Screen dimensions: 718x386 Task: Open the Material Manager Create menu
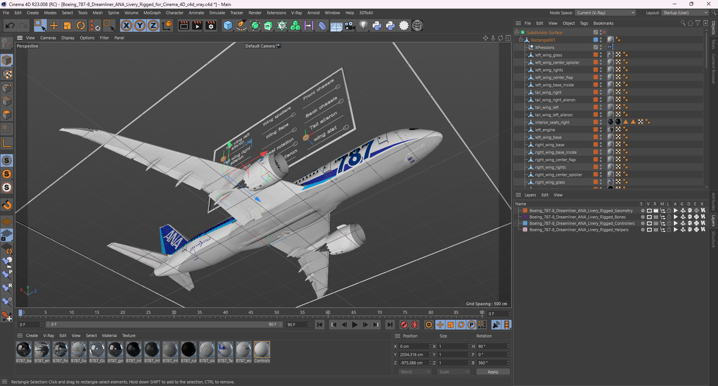click(x=32, y=336)
